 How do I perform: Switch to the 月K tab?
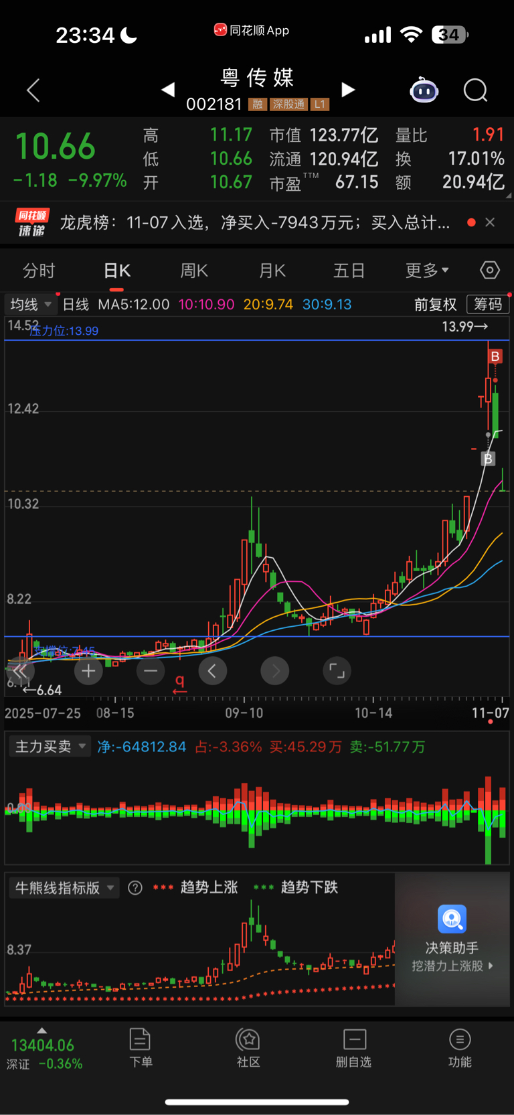point(272,271)
